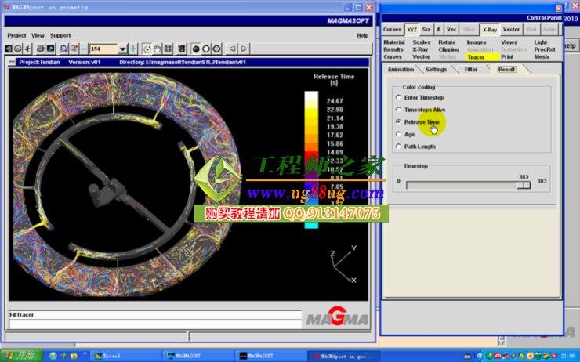The image size is (580, 362).
Task: Select Path Length color coding option
Action: tap(399, 147)
